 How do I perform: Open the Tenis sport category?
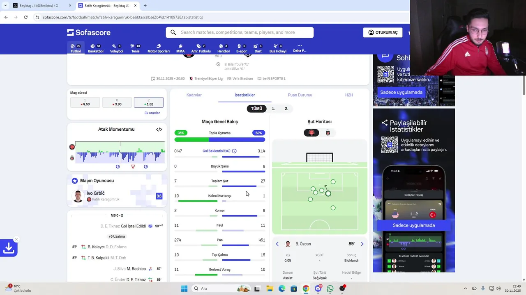(x=135, y=48)
